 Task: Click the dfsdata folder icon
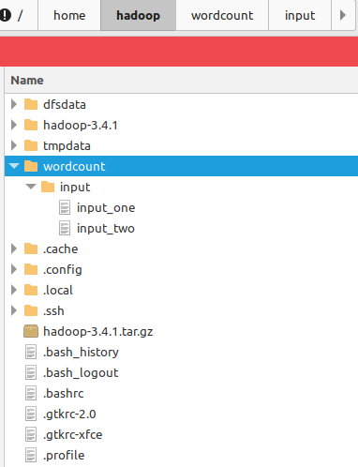pos(31,104)
